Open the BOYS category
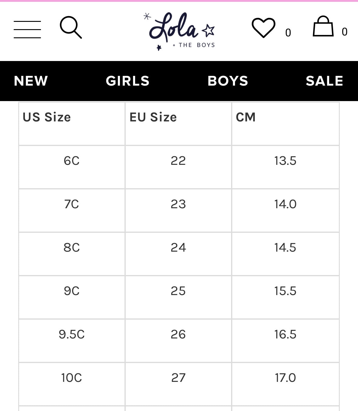The height and width of the screenshot is (411, 358). [x=228, y=81]
